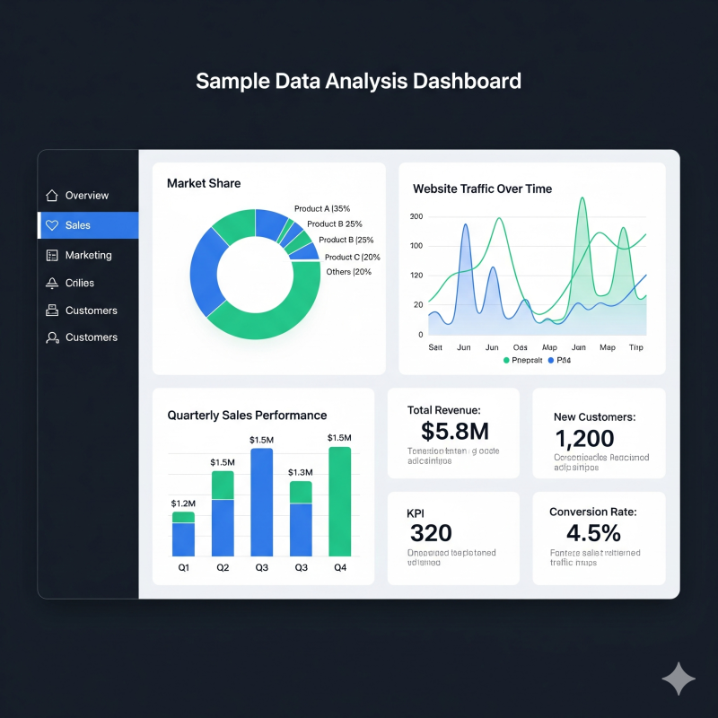Select the Product A 35% label
This screenshot has height=718, width=718.
[322, 209]
